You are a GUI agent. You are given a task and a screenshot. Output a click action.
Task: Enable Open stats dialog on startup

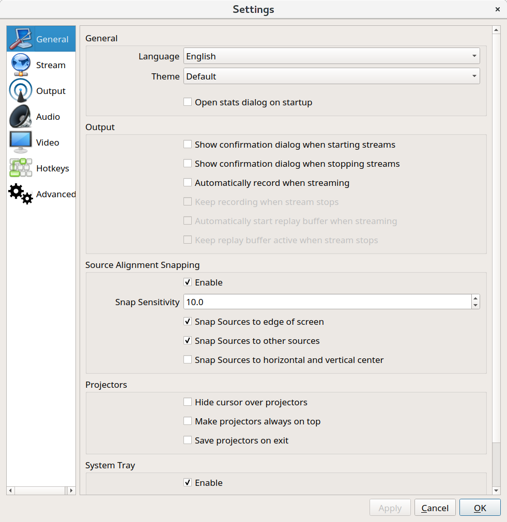[x=188, y=102]
